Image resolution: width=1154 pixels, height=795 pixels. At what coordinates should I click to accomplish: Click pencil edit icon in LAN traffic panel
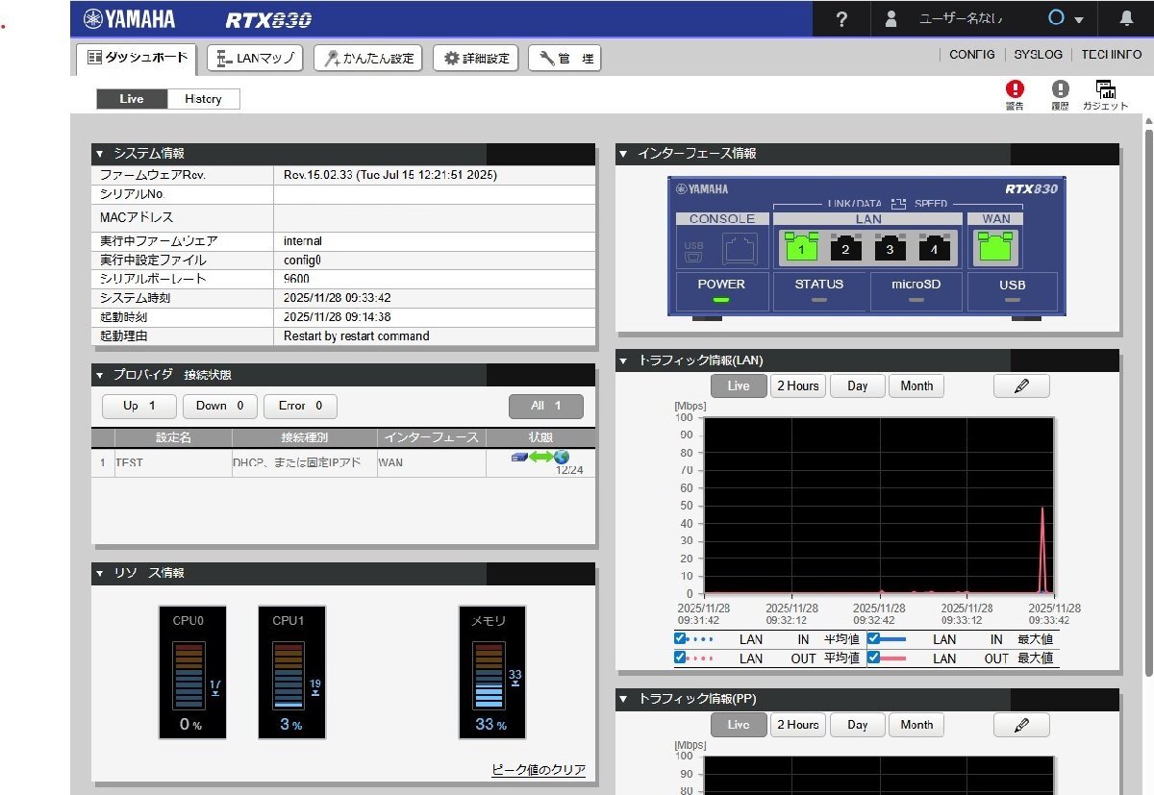pos(1021,385)
